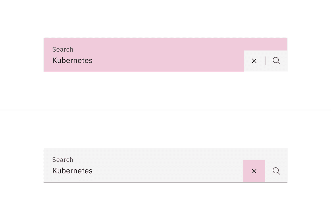Clear the top search field using X icon

(254, 61)
